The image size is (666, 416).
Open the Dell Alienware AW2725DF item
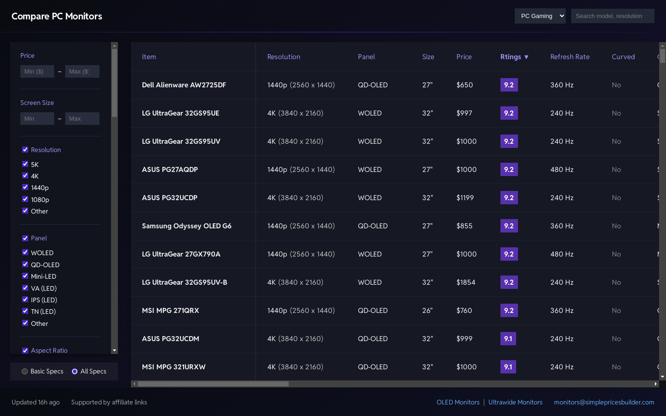point(184,85)
